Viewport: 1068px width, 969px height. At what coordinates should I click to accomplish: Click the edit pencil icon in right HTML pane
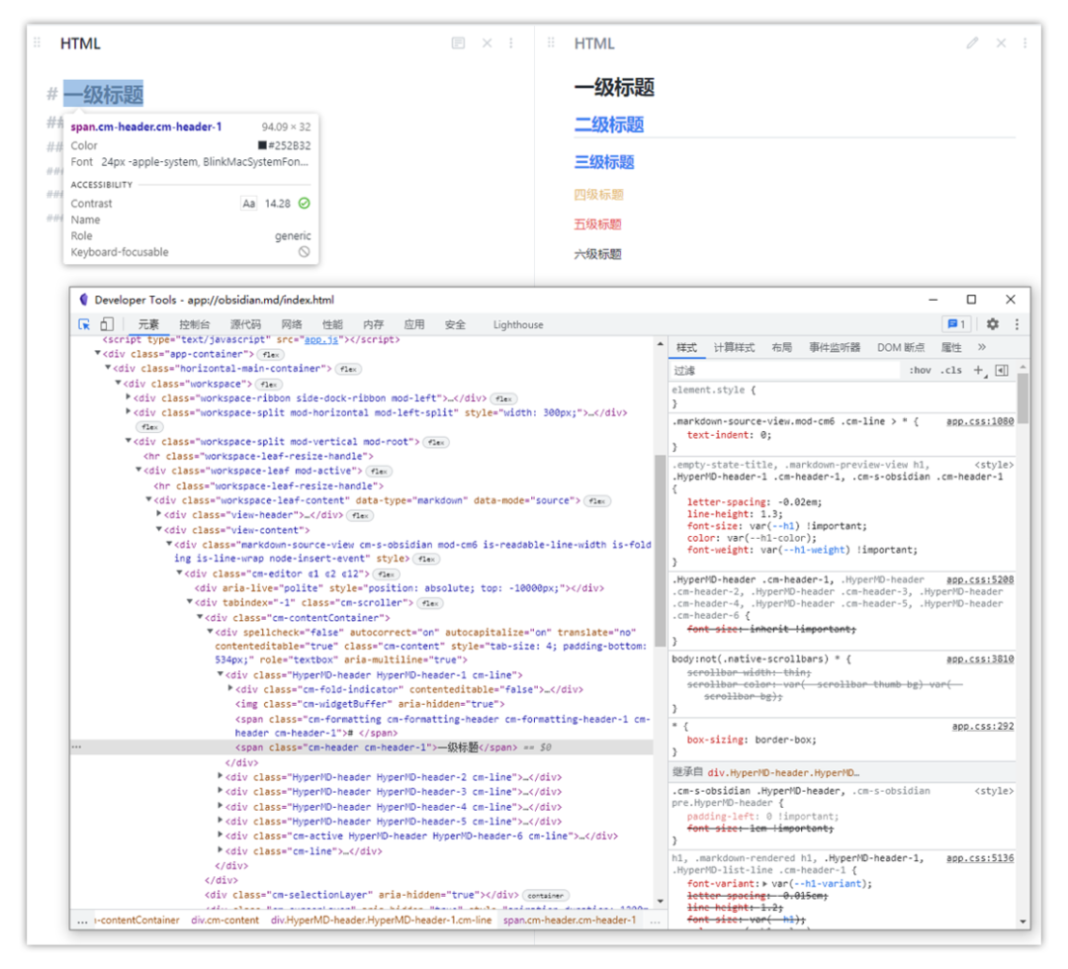972,43
